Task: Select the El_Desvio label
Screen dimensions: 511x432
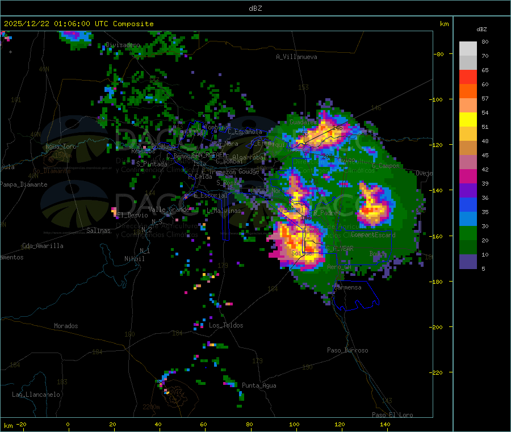Action: pyautogui.click(x=133, y=215)
